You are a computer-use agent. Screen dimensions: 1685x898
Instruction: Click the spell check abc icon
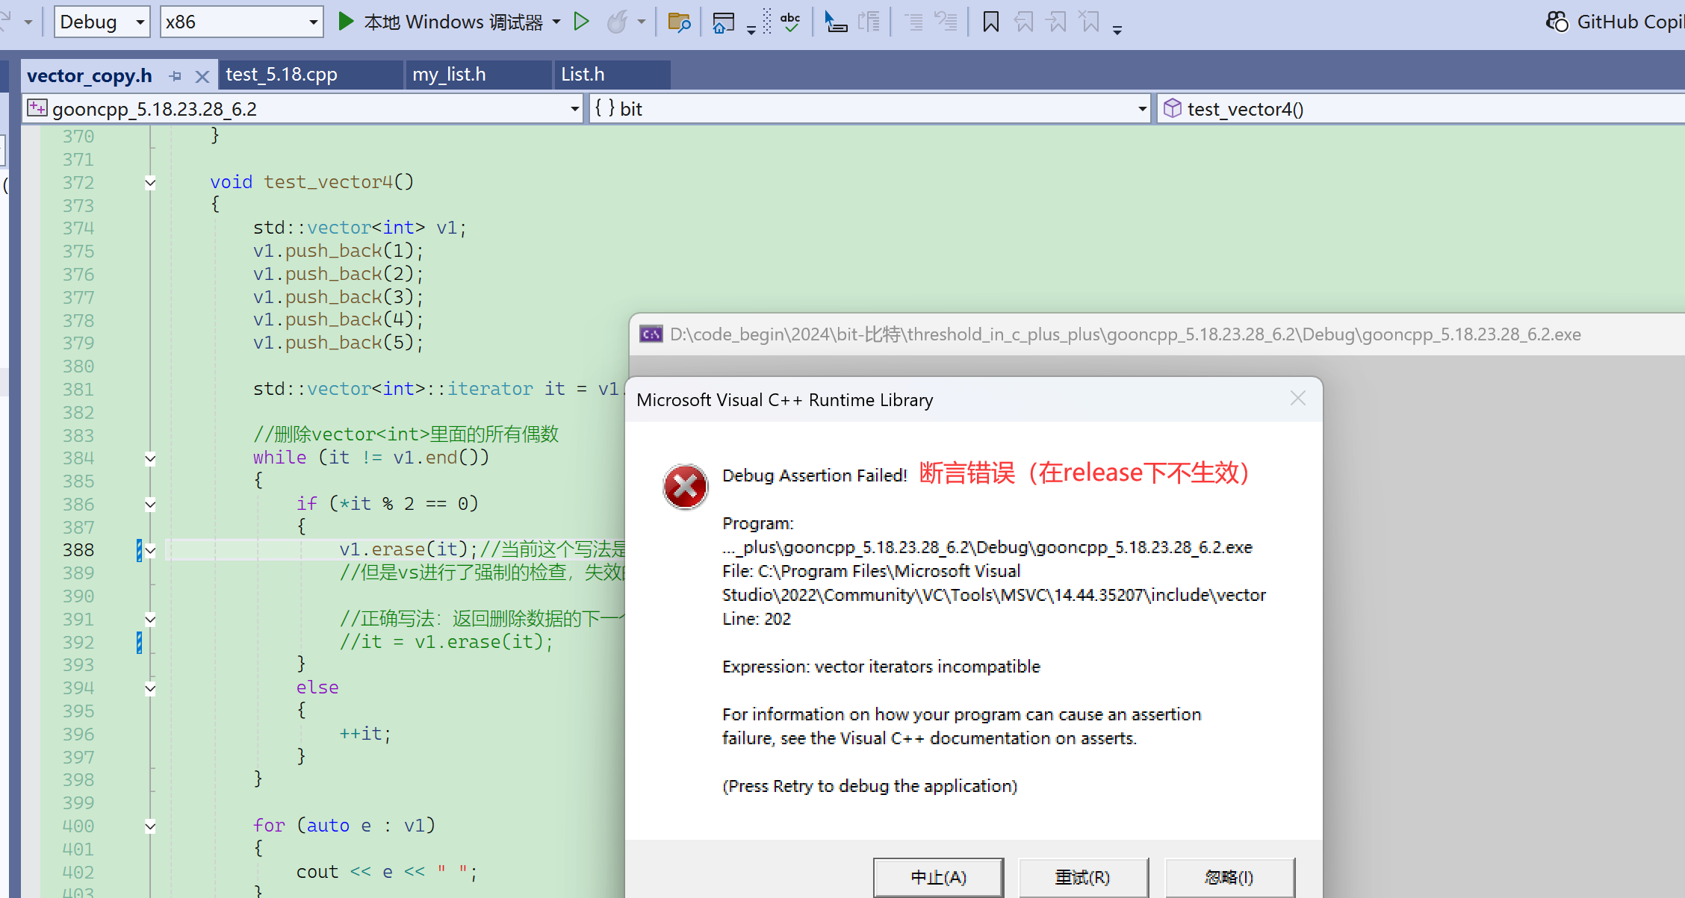[x=790, y=22]
